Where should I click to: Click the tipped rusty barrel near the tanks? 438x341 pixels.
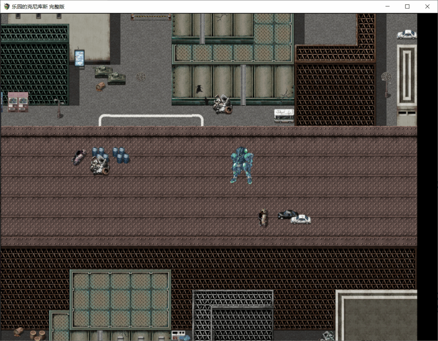[x=100, y=86]
